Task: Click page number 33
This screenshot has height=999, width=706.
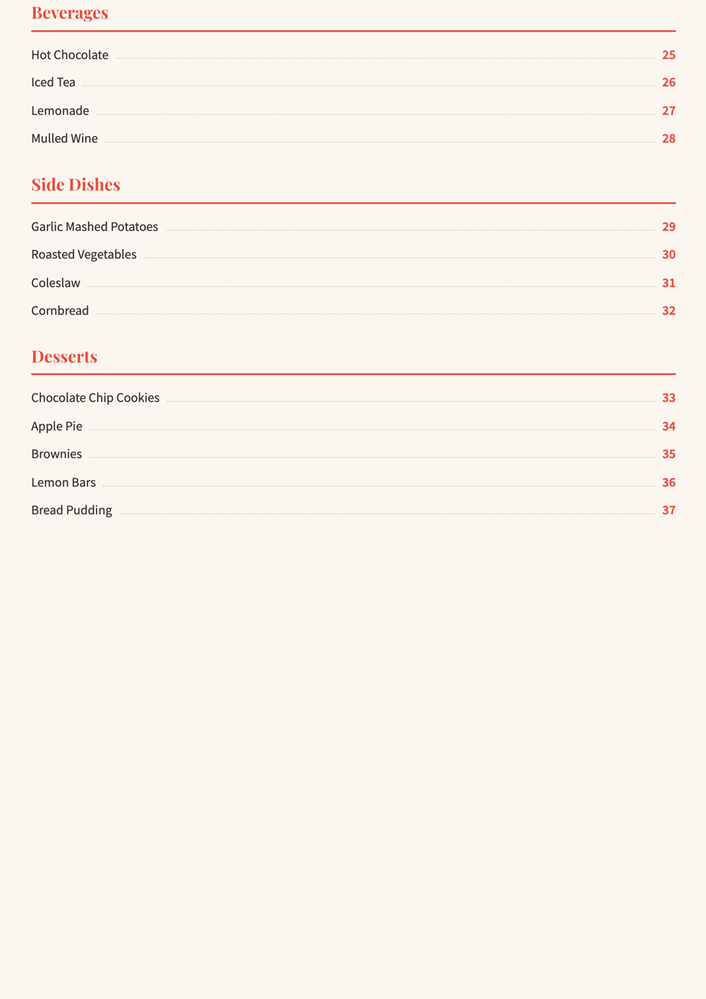Action: [x=669, y=398]
